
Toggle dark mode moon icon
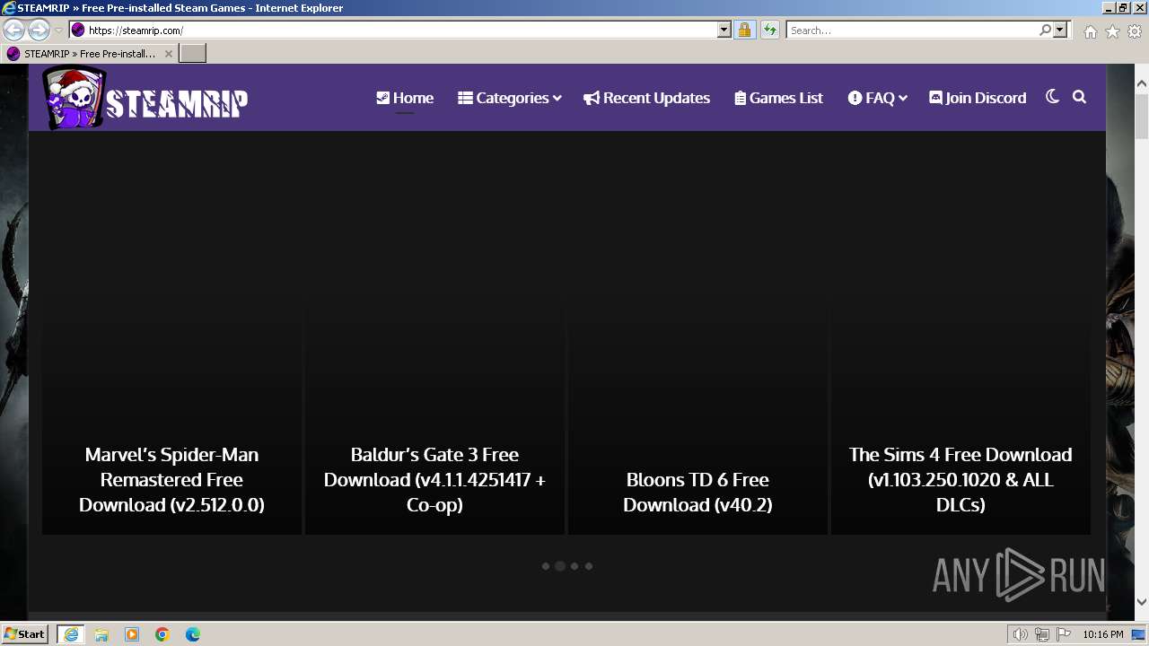[x=1052, y=97]
